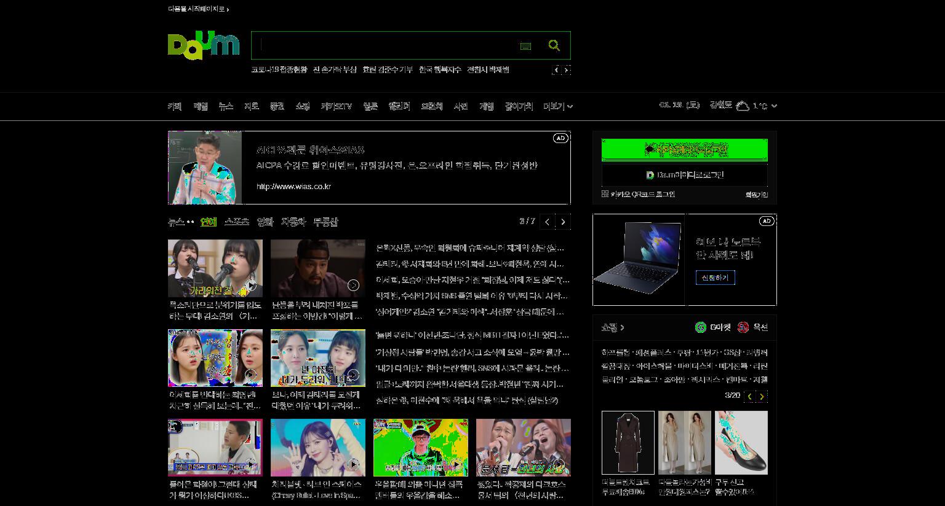Play video on two girls colorful thumbnail
Viewport: 945px width, 506px height.
(x=250, y=375)
